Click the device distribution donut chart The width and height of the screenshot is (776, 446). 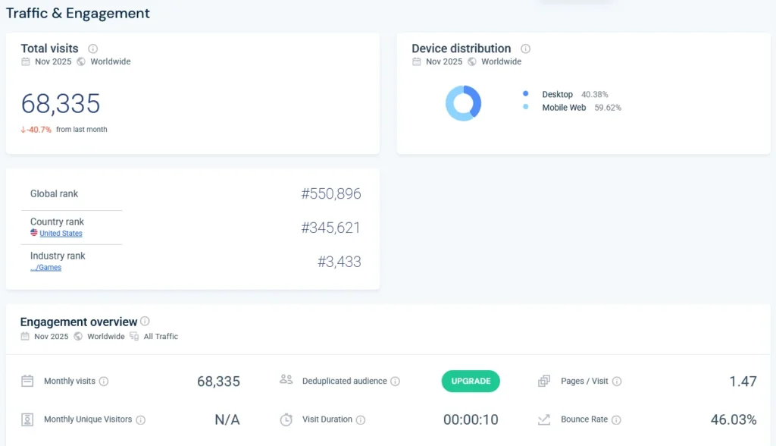463,103
